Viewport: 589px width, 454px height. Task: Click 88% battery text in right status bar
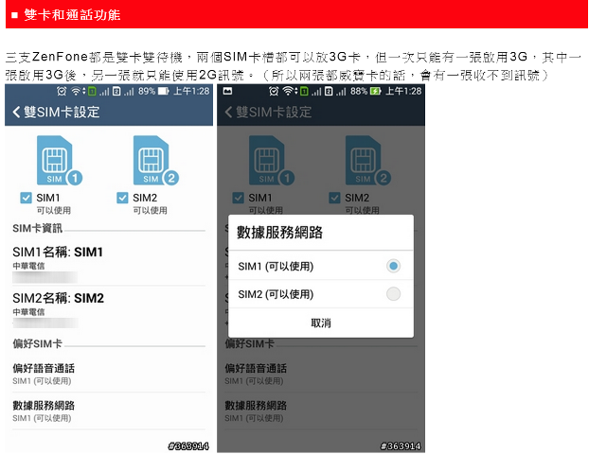(x=359, y=91)
